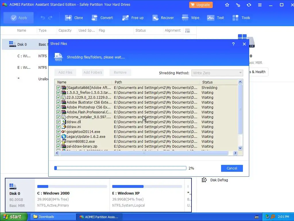Uncheck the [Gagaltotal666]Adobe Aft file
294x221 pixels.
coord(58,87)
